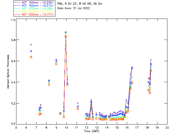This screenshot has height=138, width=172.
Task: Click the AOT 400nm purple legend entry
Action: coord(34,2)
